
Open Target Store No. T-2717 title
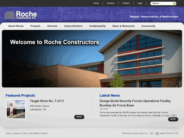tap(47, 101)
